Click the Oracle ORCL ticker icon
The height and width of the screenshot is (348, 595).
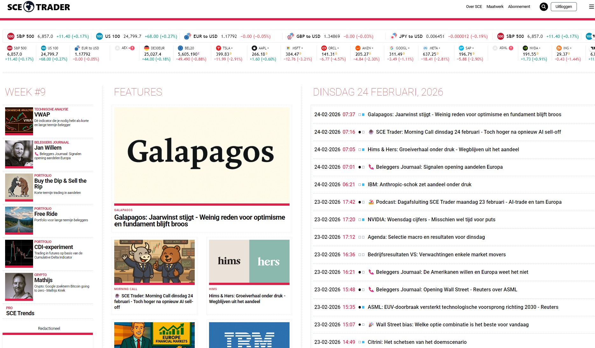pos(324,48)
